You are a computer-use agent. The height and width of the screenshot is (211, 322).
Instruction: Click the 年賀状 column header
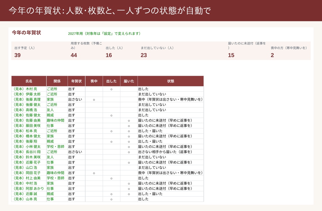[x=76, y=81]
